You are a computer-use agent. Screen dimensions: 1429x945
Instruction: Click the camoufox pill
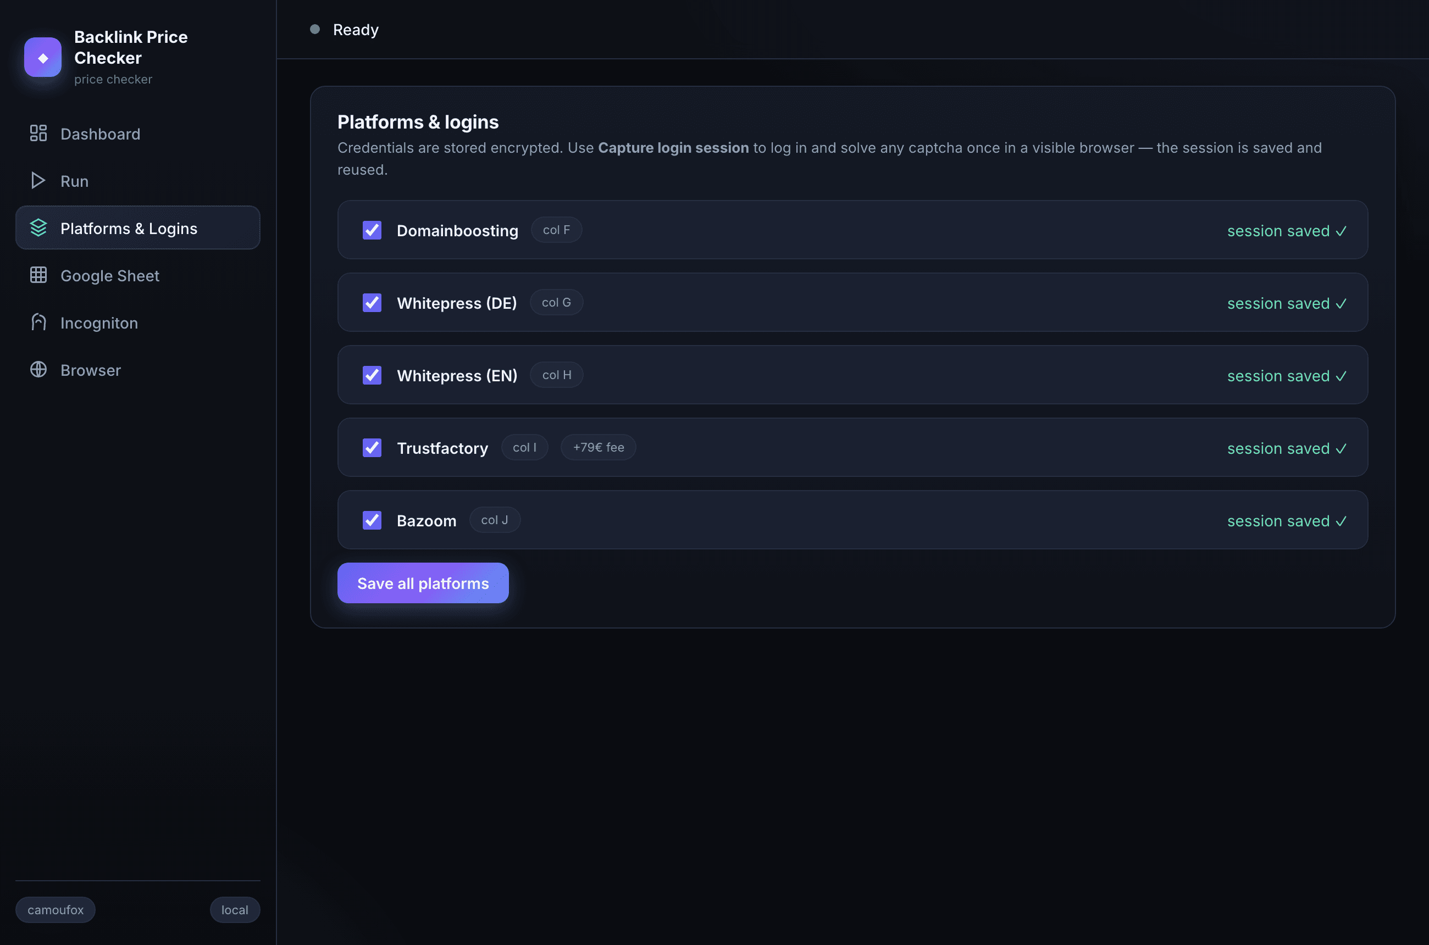point(56,909)
